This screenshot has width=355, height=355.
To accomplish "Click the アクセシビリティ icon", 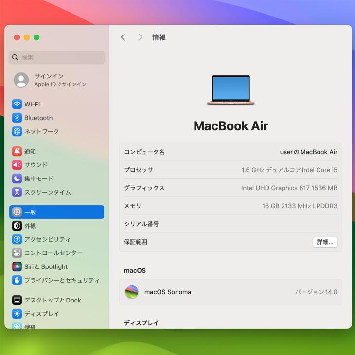I will [x=17, y=239].
